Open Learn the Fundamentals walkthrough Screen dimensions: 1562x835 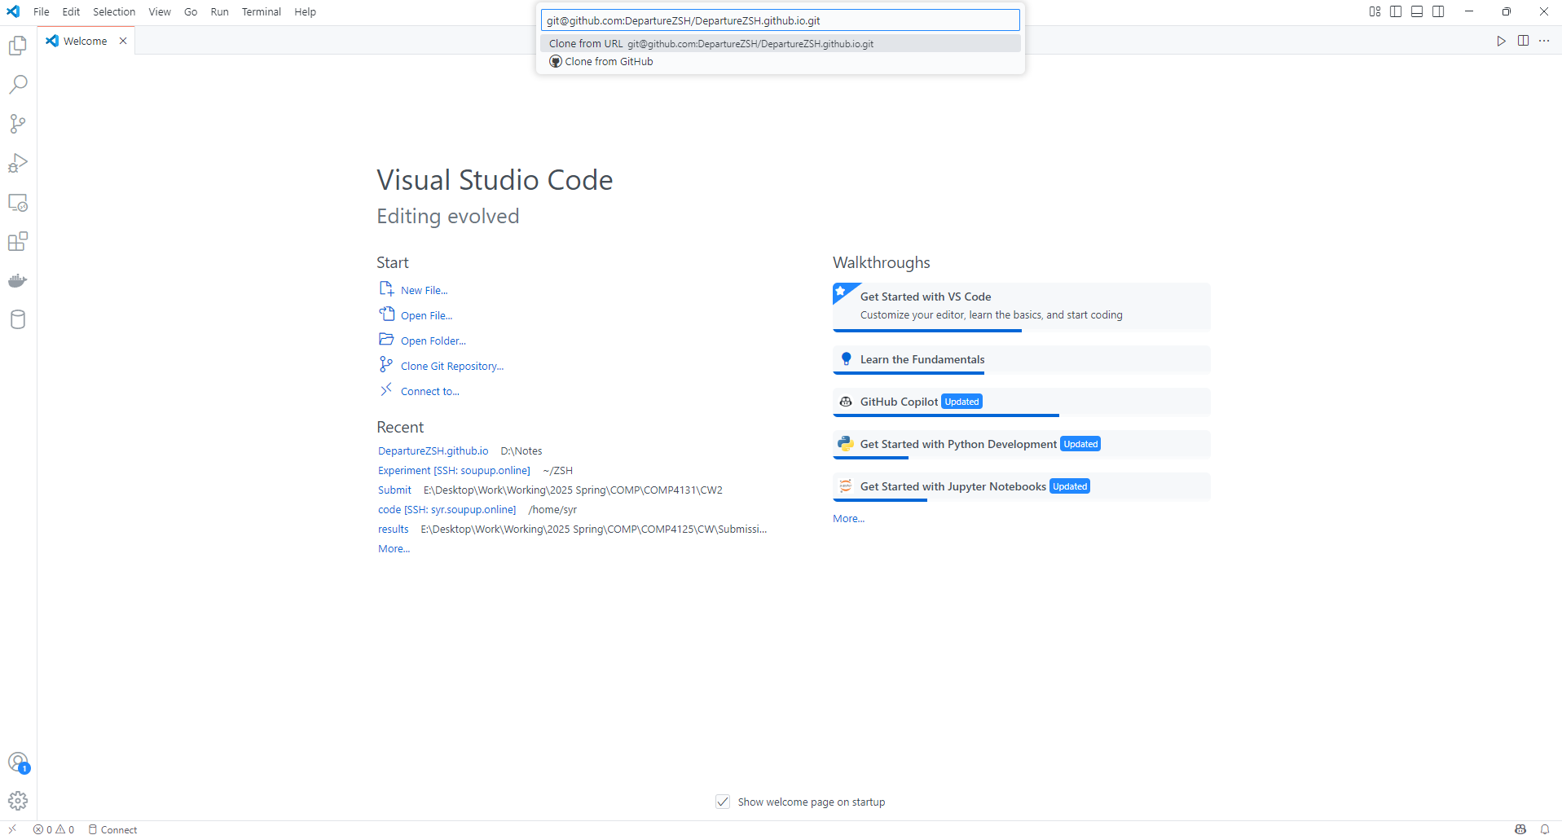point(1022,359)
